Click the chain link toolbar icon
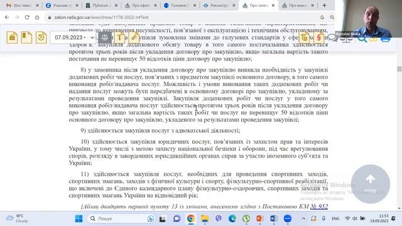This screenshot has height=226, width=402. 134,38
